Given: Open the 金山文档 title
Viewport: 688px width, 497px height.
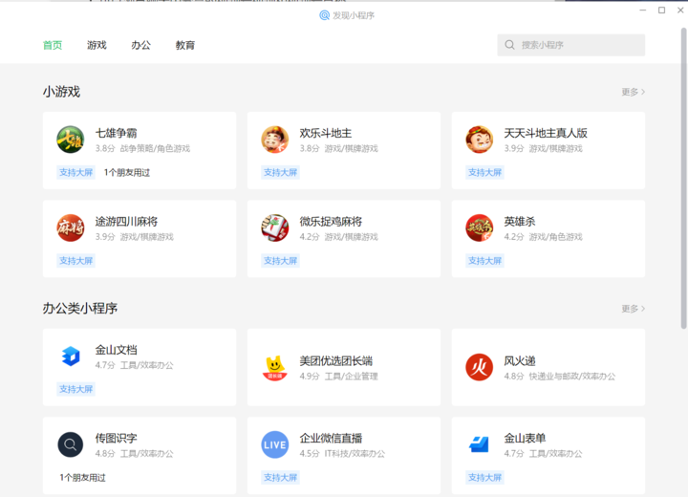Looking at the screenshot, I should 116,350.
